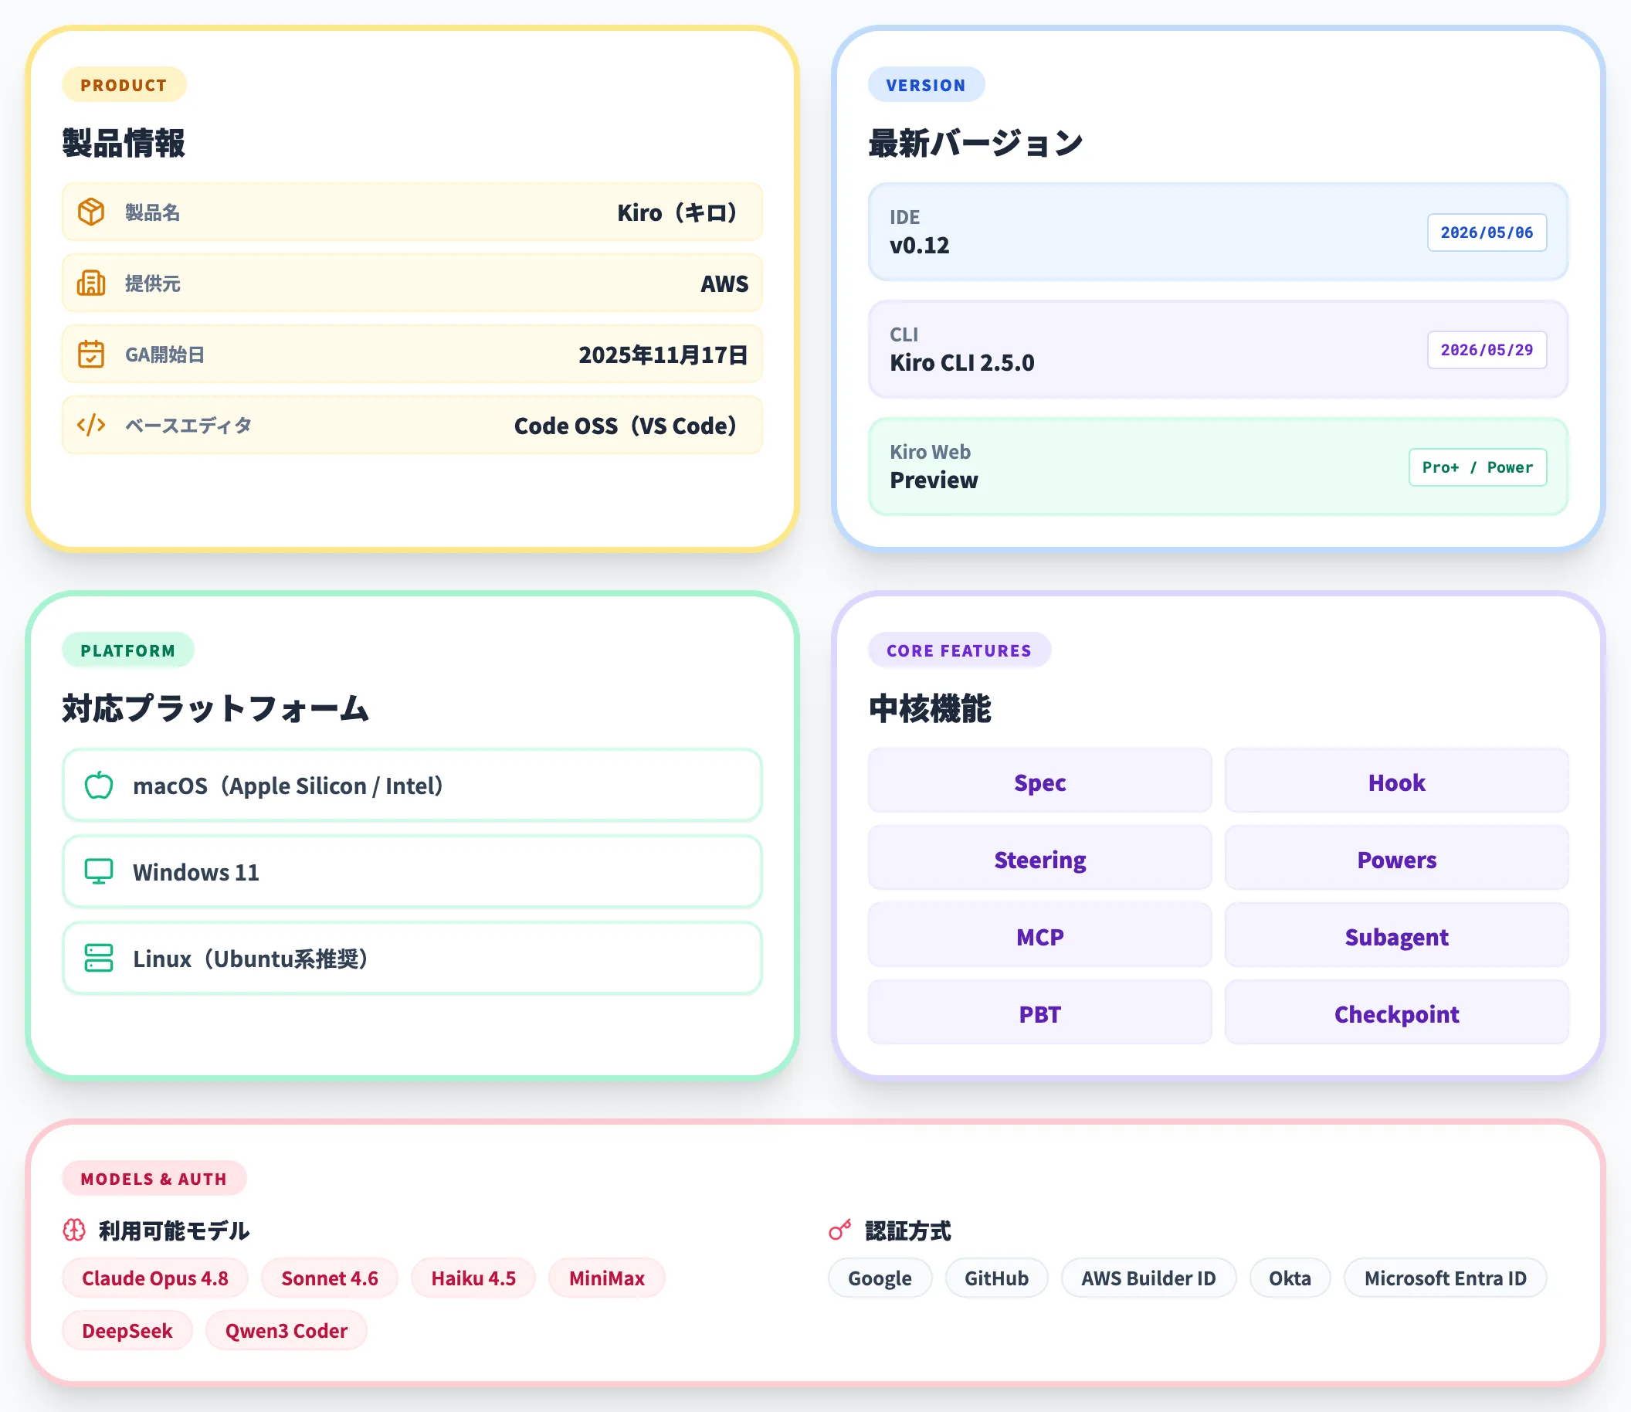
Task: Open the MCP feature tile
Action: click(1039, 935)
